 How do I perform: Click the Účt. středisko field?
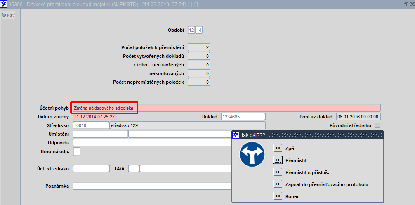tap(91, 169)
